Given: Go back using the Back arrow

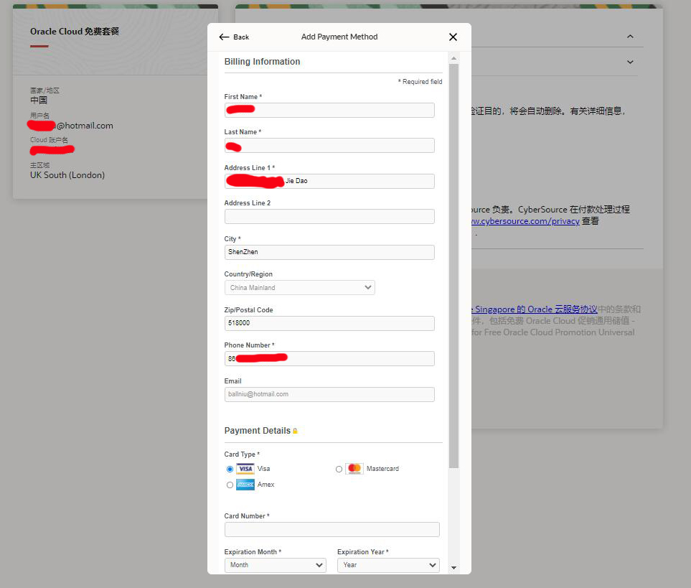Looking at the screenshot, I should click(234, 37).
